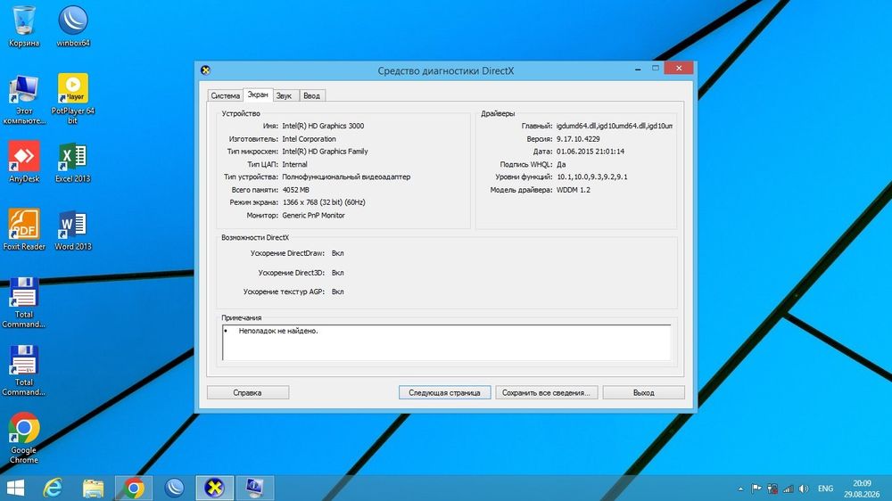Click the Полнофункциональный видеоадаптер value

point(346,177)
